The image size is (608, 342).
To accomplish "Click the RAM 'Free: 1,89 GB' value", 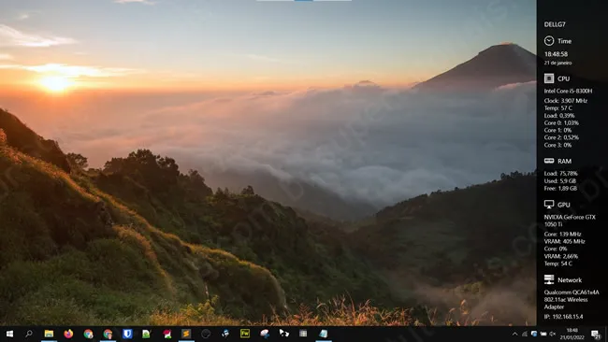I will point(560,188).
